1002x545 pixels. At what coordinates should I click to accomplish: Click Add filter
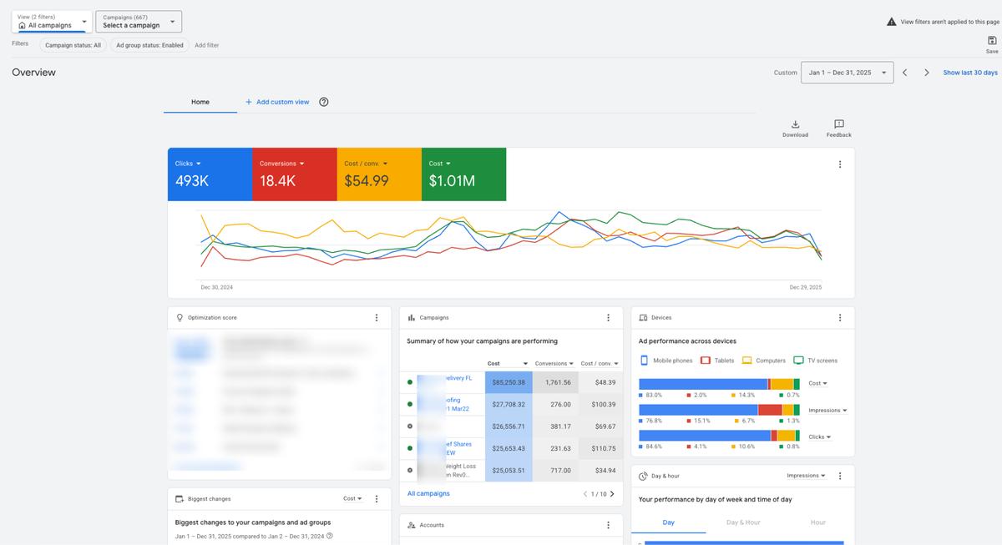[207, 45]
